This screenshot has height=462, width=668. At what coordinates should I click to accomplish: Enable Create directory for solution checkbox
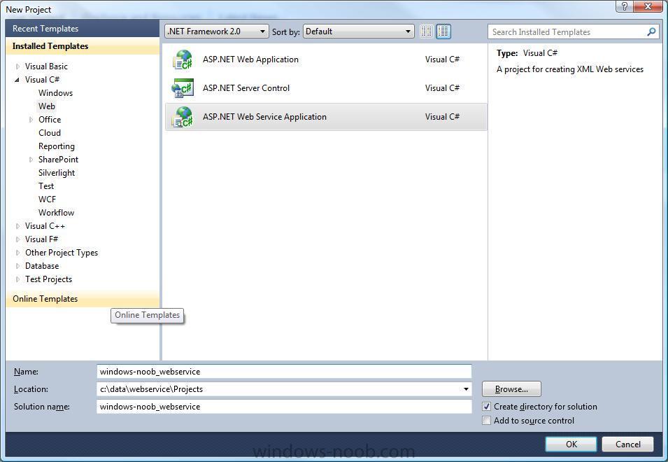[487, 407]
